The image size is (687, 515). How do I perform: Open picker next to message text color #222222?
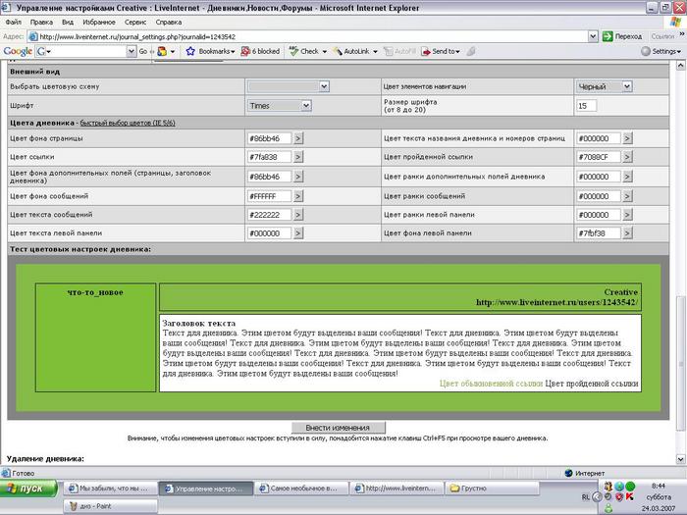tap(298, 215)
